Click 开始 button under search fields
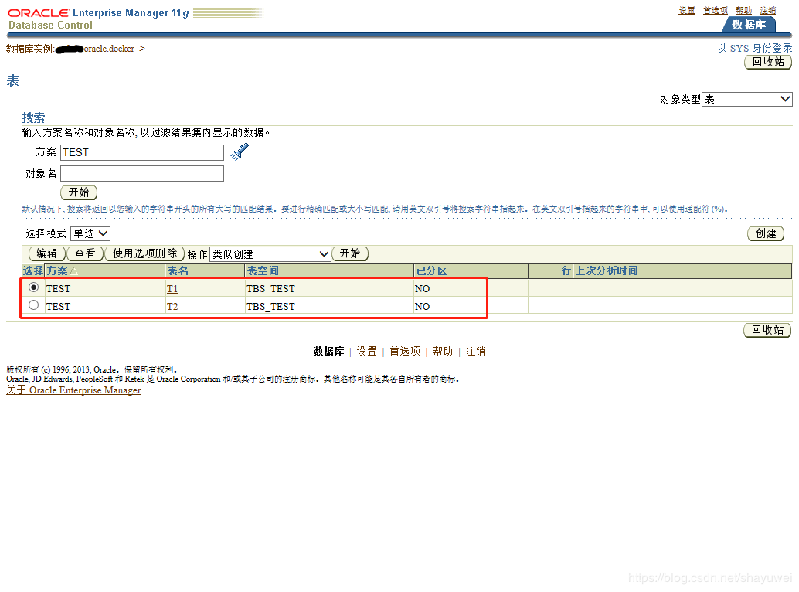 tap(79, 192)
